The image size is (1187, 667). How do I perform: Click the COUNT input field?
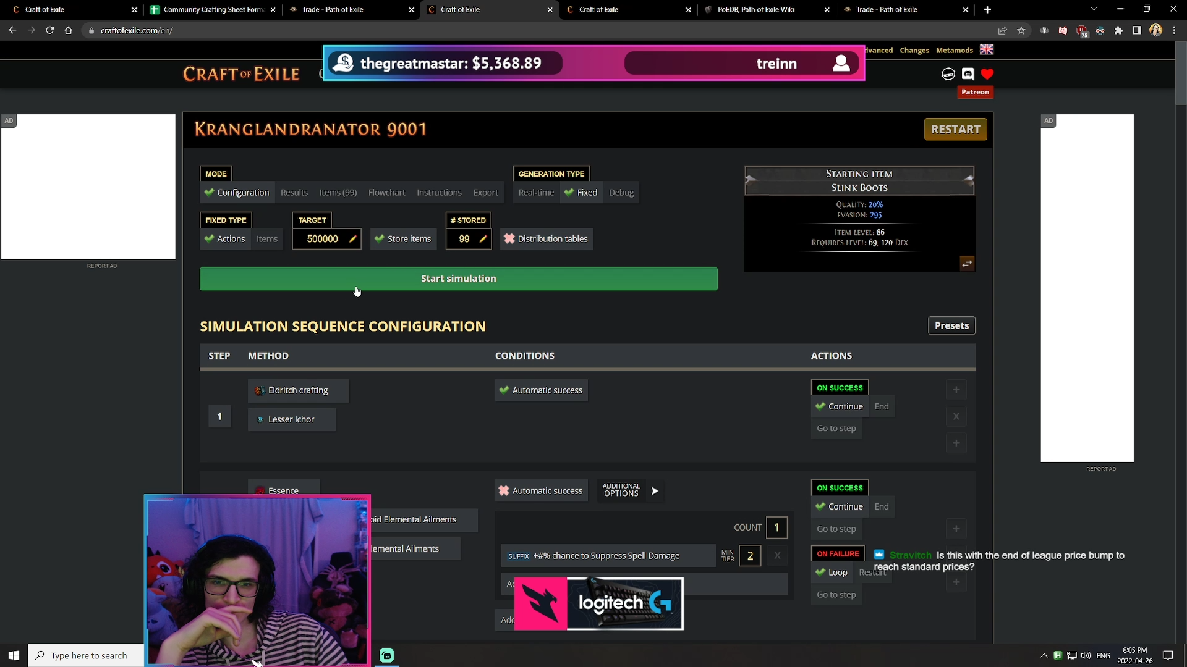point(776,527)
